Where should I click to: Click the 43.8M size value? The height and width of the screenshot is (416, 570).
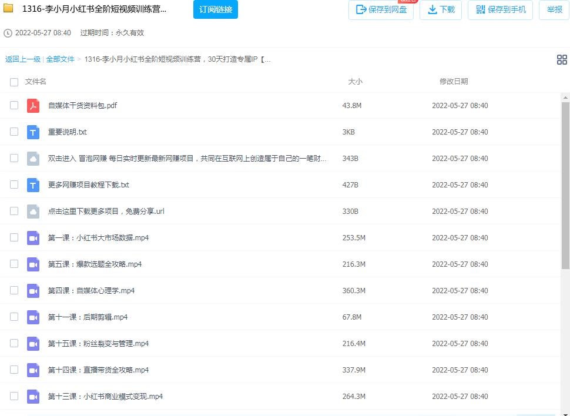point(352,106)
